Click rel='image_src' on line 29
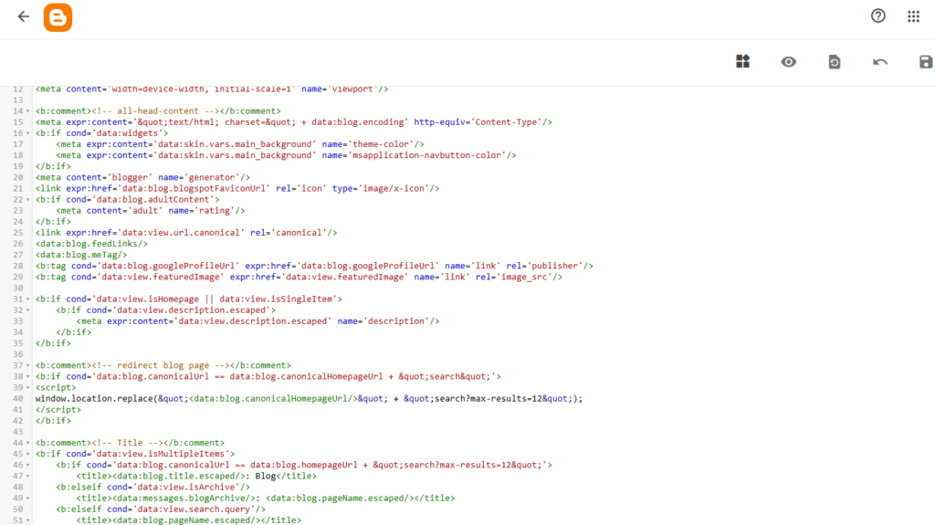Screen dimensions: 935x525 click(x=511, y=277)
